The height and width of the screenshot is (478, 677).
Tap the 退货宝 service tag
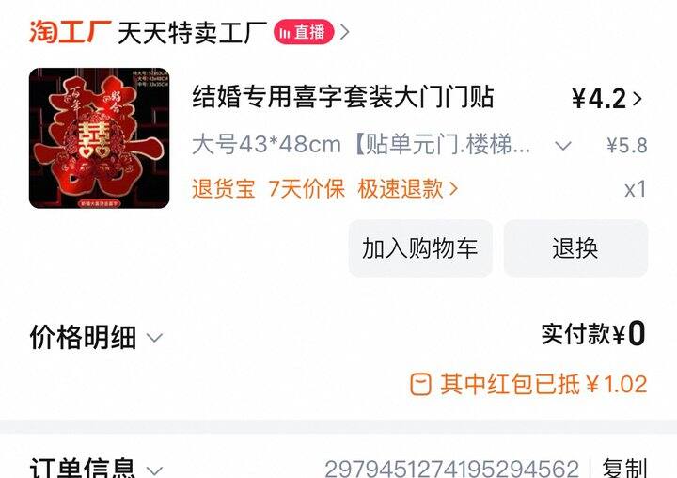pyautogui.click(x=223, y=189)
